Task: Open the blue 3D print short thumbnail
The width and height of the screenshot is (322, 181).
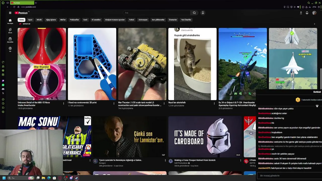Action: click(92, 64)
